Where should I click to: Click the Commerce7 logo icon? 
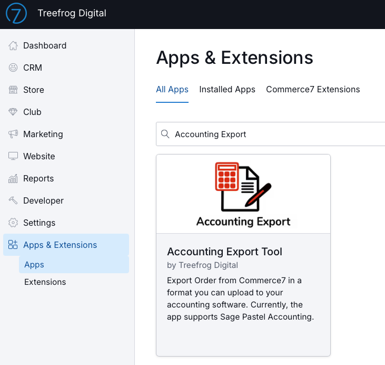(16, 13)
